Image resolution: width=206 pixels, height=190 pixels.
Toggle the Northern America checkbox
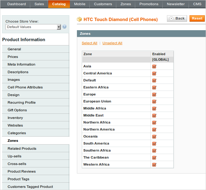point(154,130)
